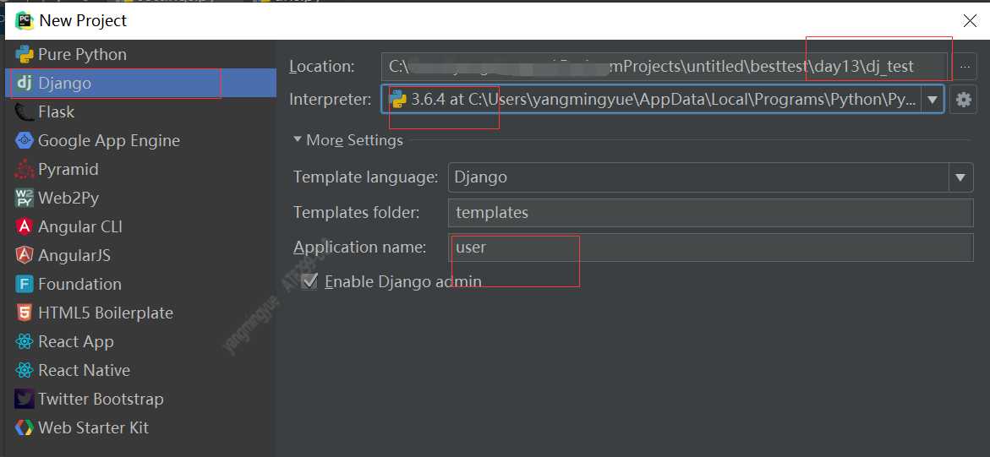
Task: Click the Templates folder field
Action: coord(710,213)
